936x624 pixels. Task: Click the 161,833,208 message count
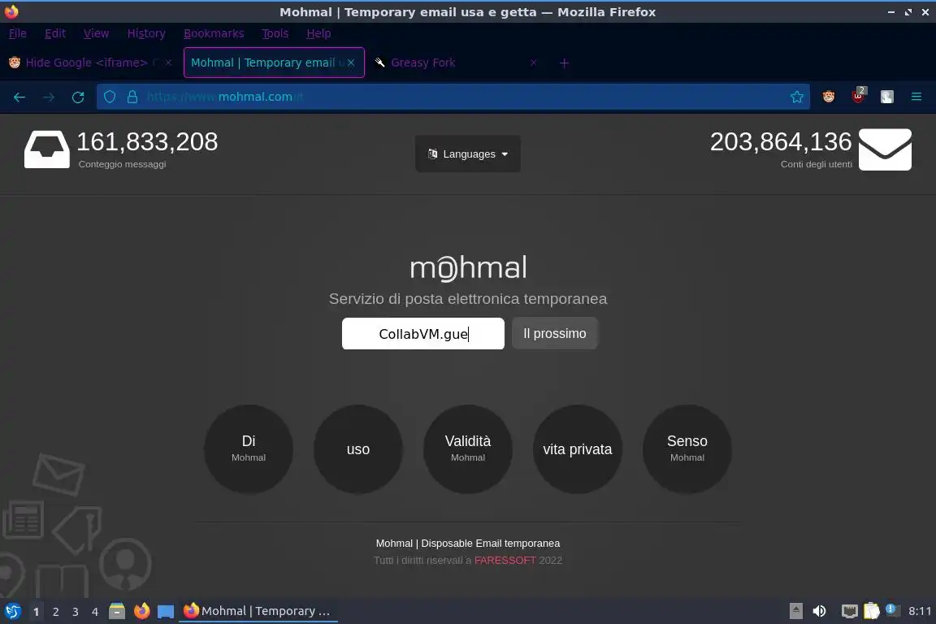point(147,142)
